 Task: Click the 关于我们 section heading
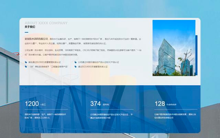click(30, 27)
